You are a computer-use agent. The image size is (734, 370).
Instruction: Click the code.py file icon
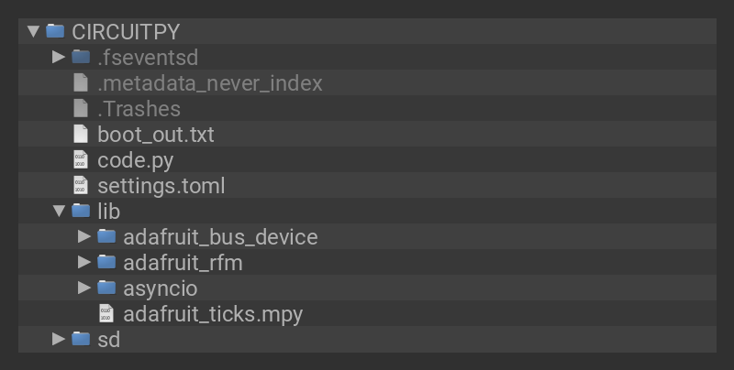(x=81, y=159)
